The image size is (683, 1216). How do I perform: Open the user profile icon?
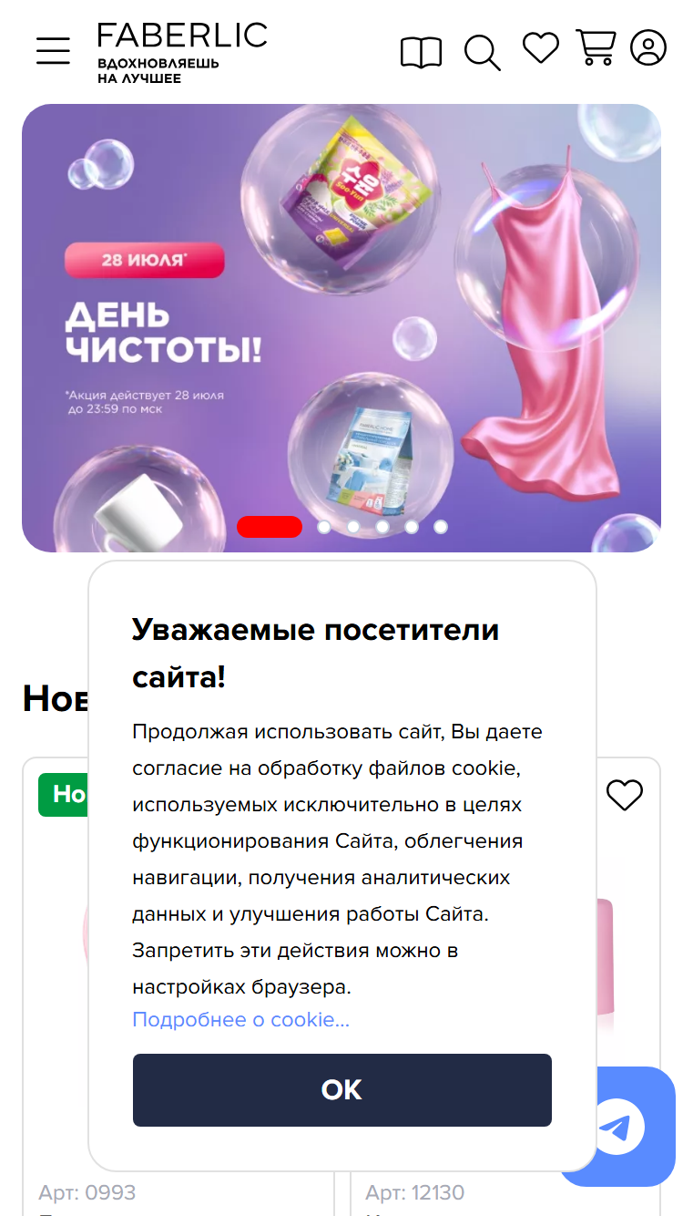(648, 47)
